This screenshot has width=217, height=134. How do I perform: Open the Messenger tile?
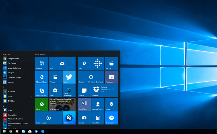pos(111,118)
